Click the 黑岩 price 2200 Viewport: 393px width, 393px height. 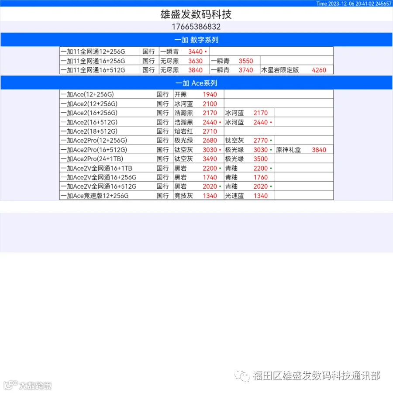click(210, 168)
